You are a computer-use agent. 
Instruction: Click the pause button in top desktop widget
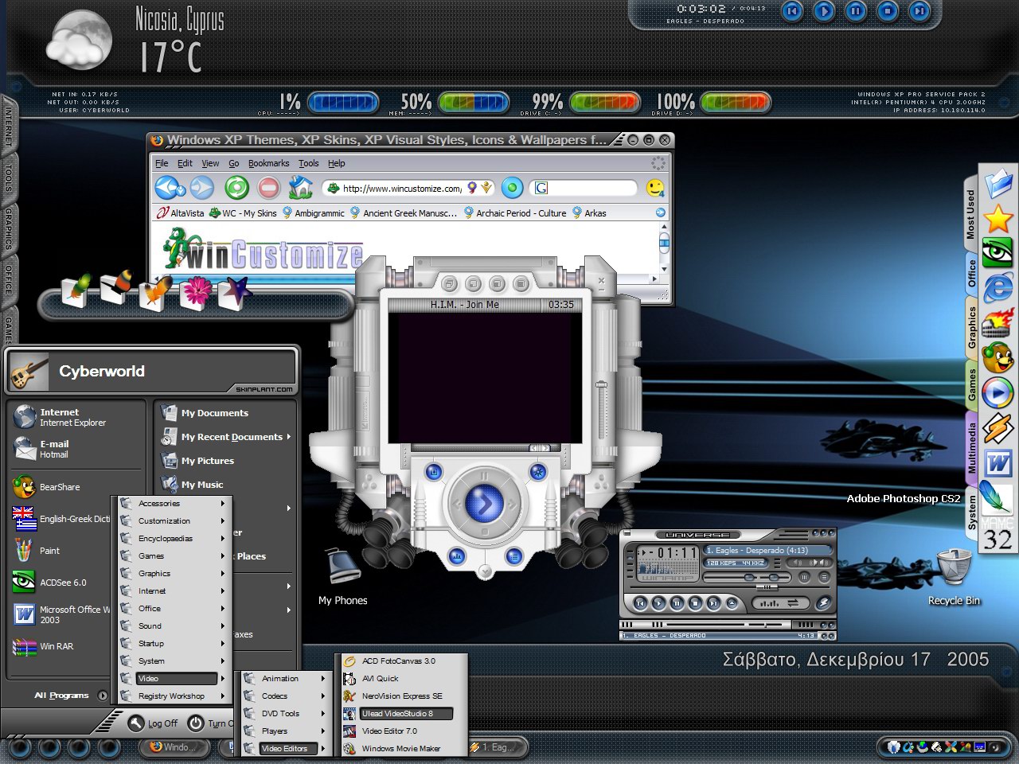click(x=856, y=11)
